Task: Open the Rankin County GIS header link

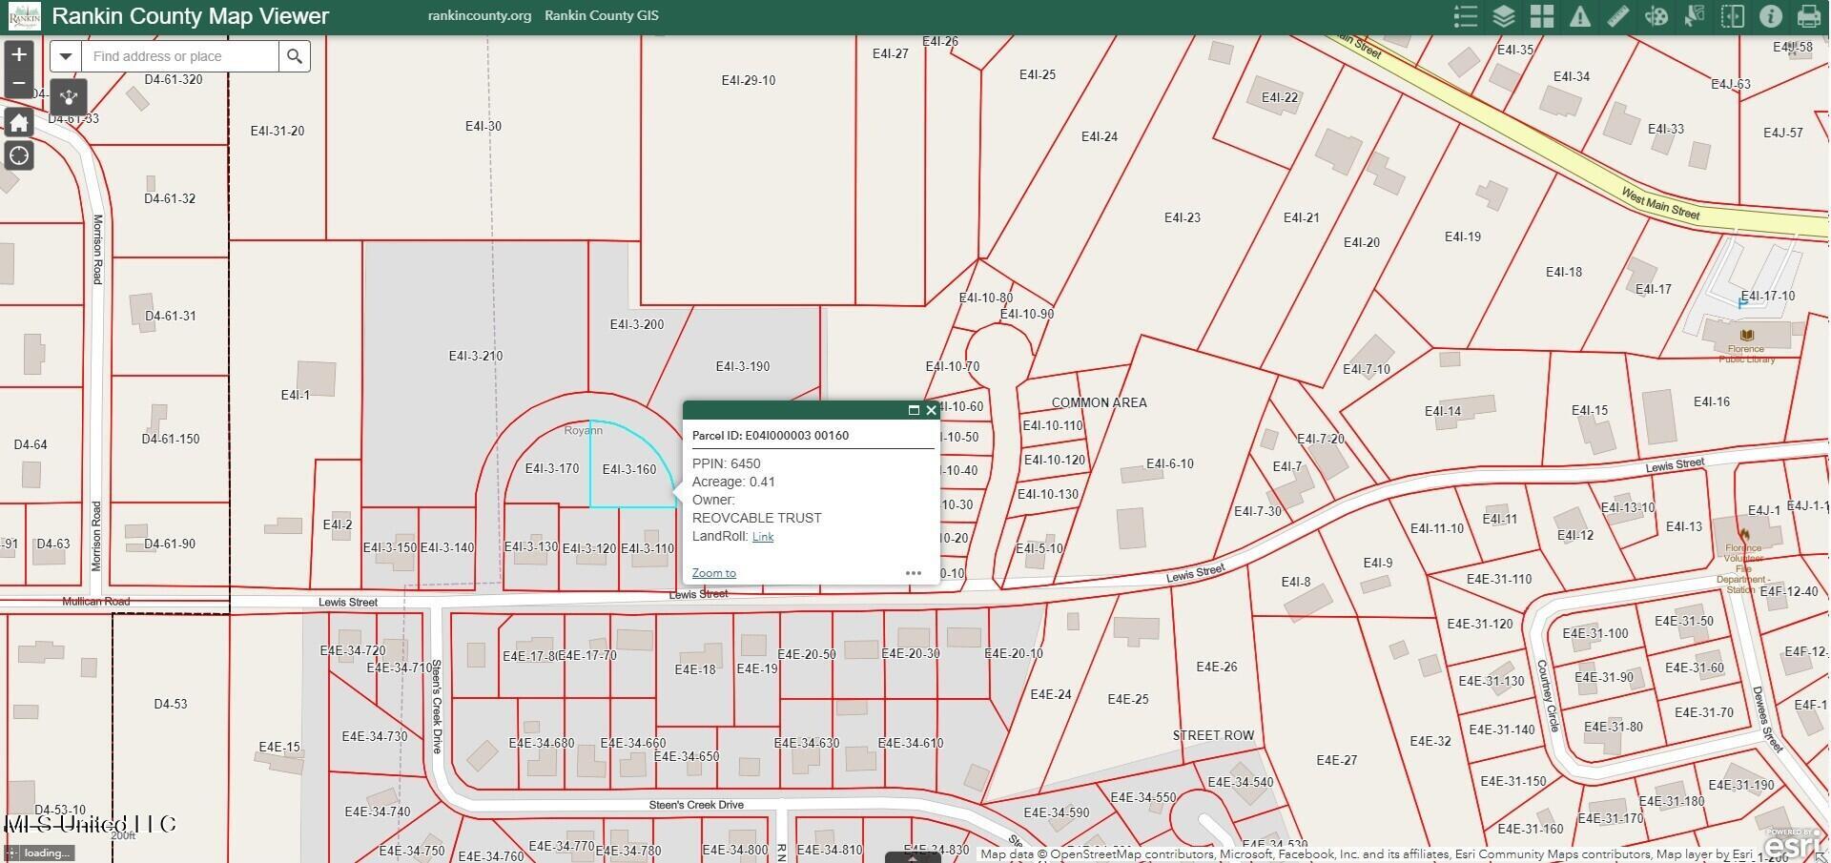Action: point(601,16)
